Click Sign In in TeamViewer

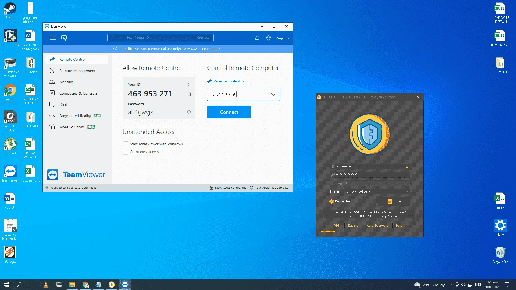pos(283,38)
